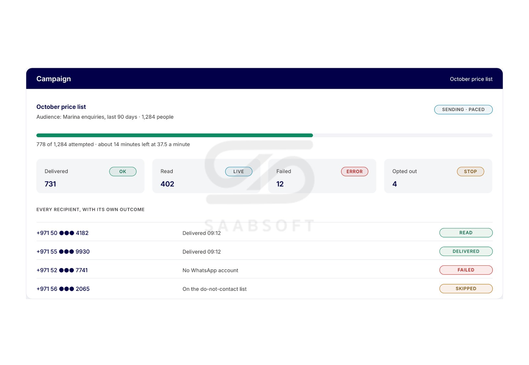Click the Failed card label
The image size is (529, 365).
pyautogui.click(x=284, y=171)
